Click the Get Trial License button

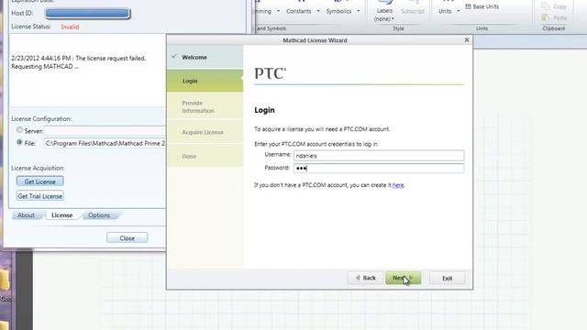point(39,196)
